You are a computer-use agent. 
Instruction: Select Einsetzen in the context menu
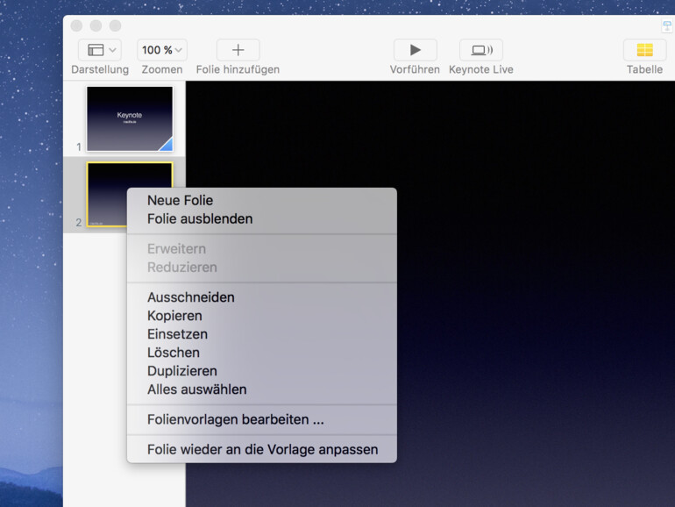tap(262, 334)
